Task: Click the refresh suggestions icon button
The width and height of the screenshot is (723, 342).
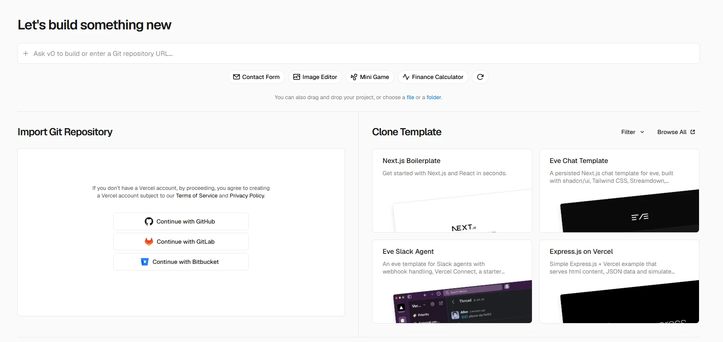Action: (480, 77)
